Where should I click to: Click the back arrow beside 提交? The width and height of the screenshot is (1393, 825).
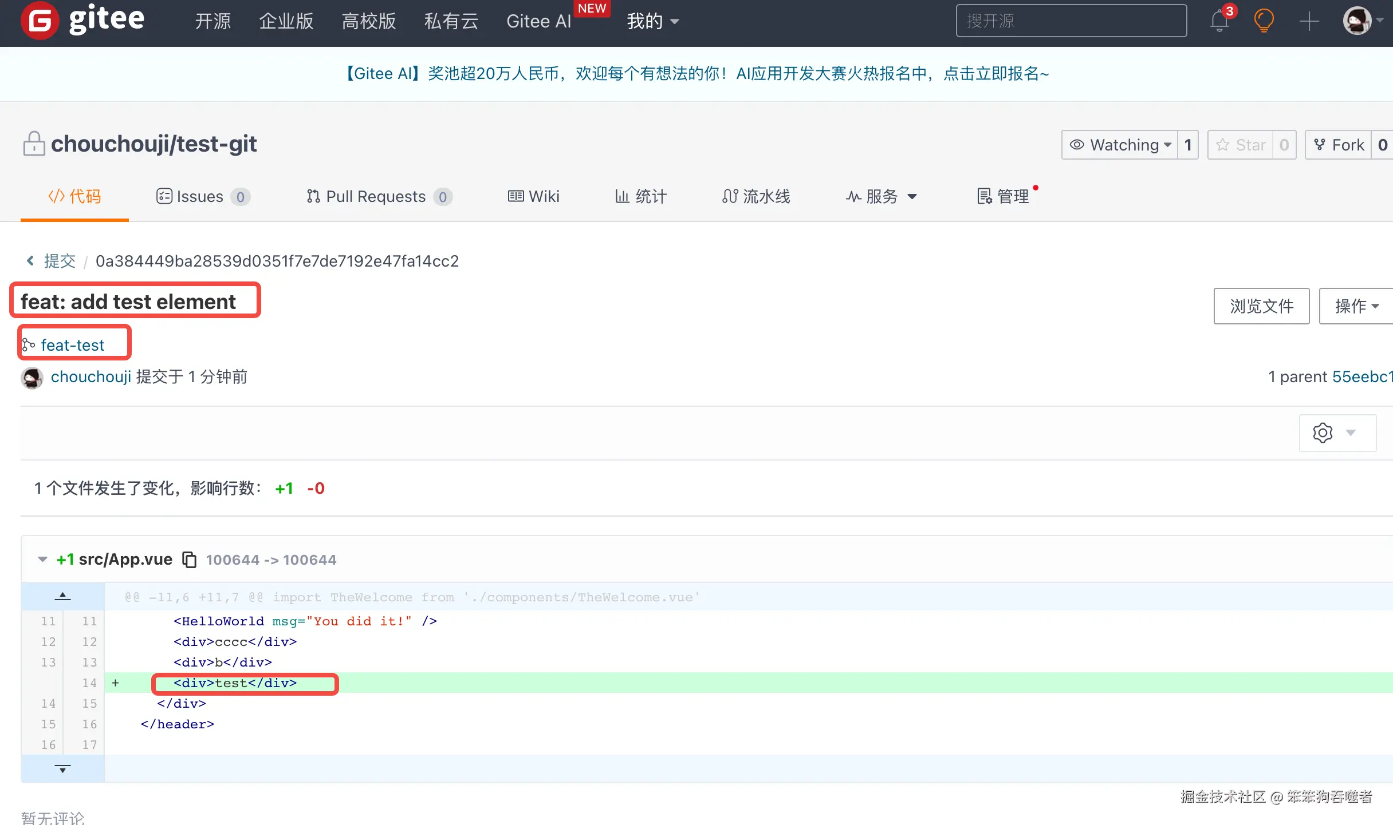[30, 261]
